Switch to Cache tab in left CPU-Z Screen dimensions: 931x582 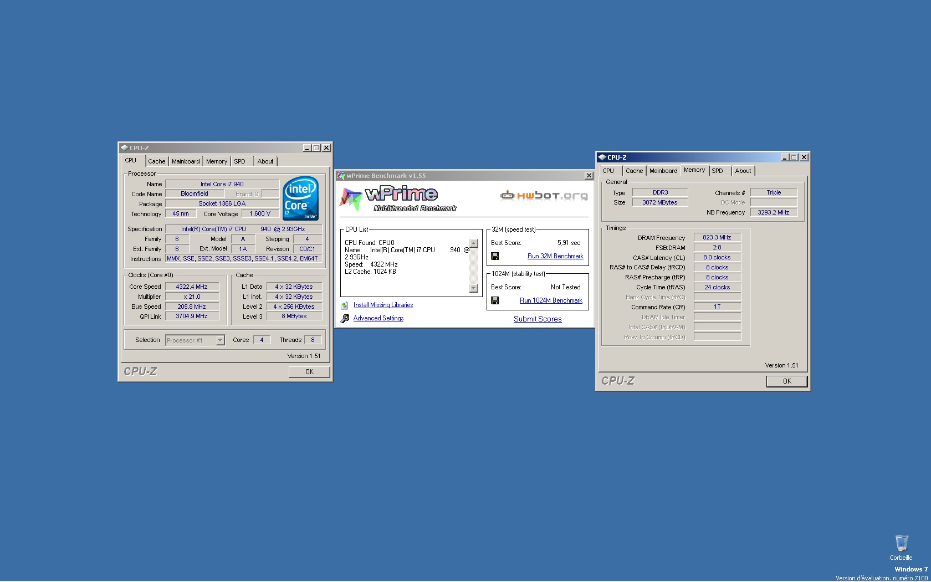[x=156, y=161]
